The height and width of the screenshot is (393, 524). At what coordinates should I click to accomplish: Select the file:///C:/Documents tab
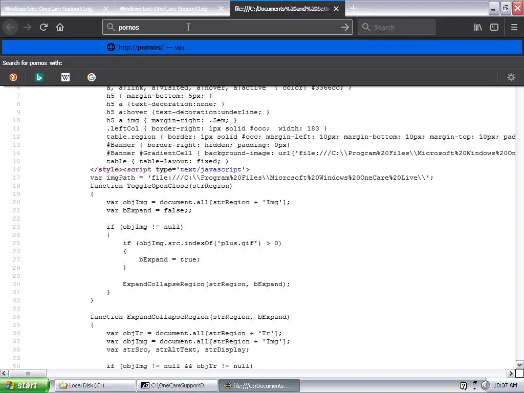tap(282, 9)
